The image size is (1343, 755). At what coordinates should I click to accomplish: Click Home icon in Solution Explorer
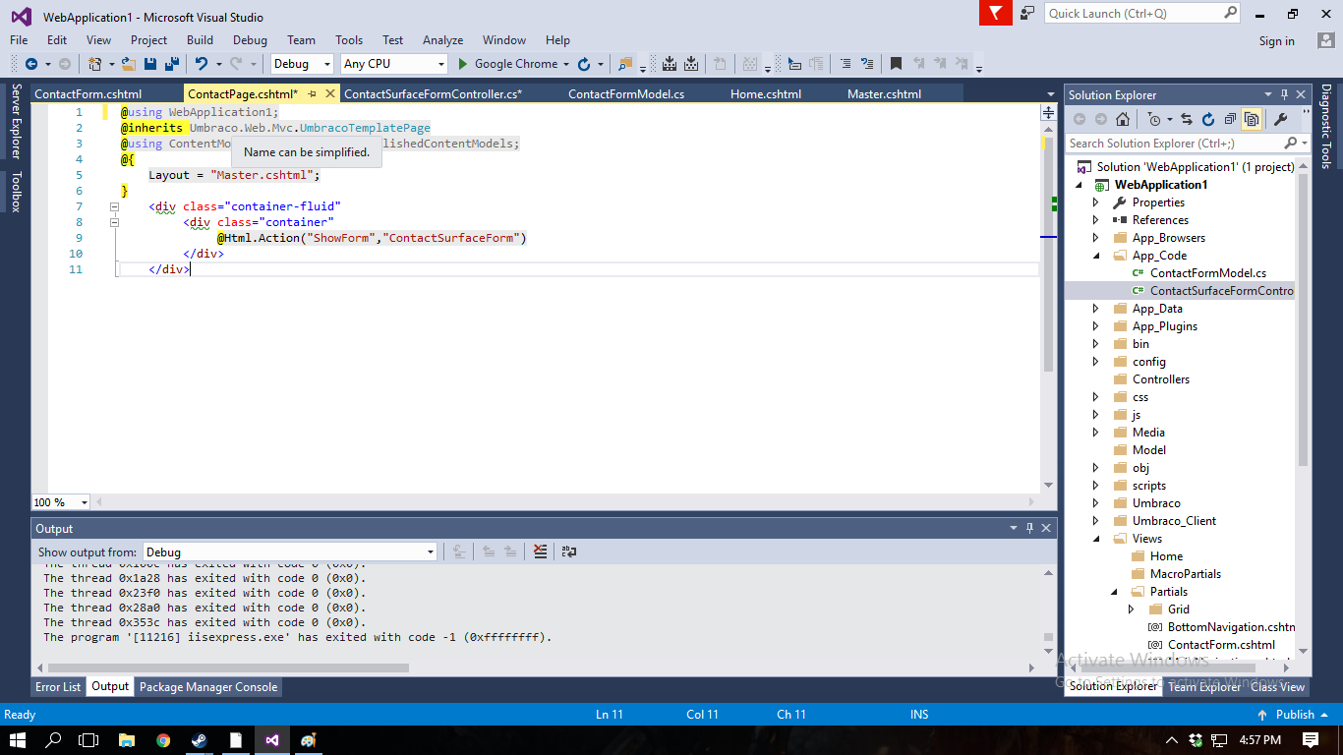(x=1122, y=120)
